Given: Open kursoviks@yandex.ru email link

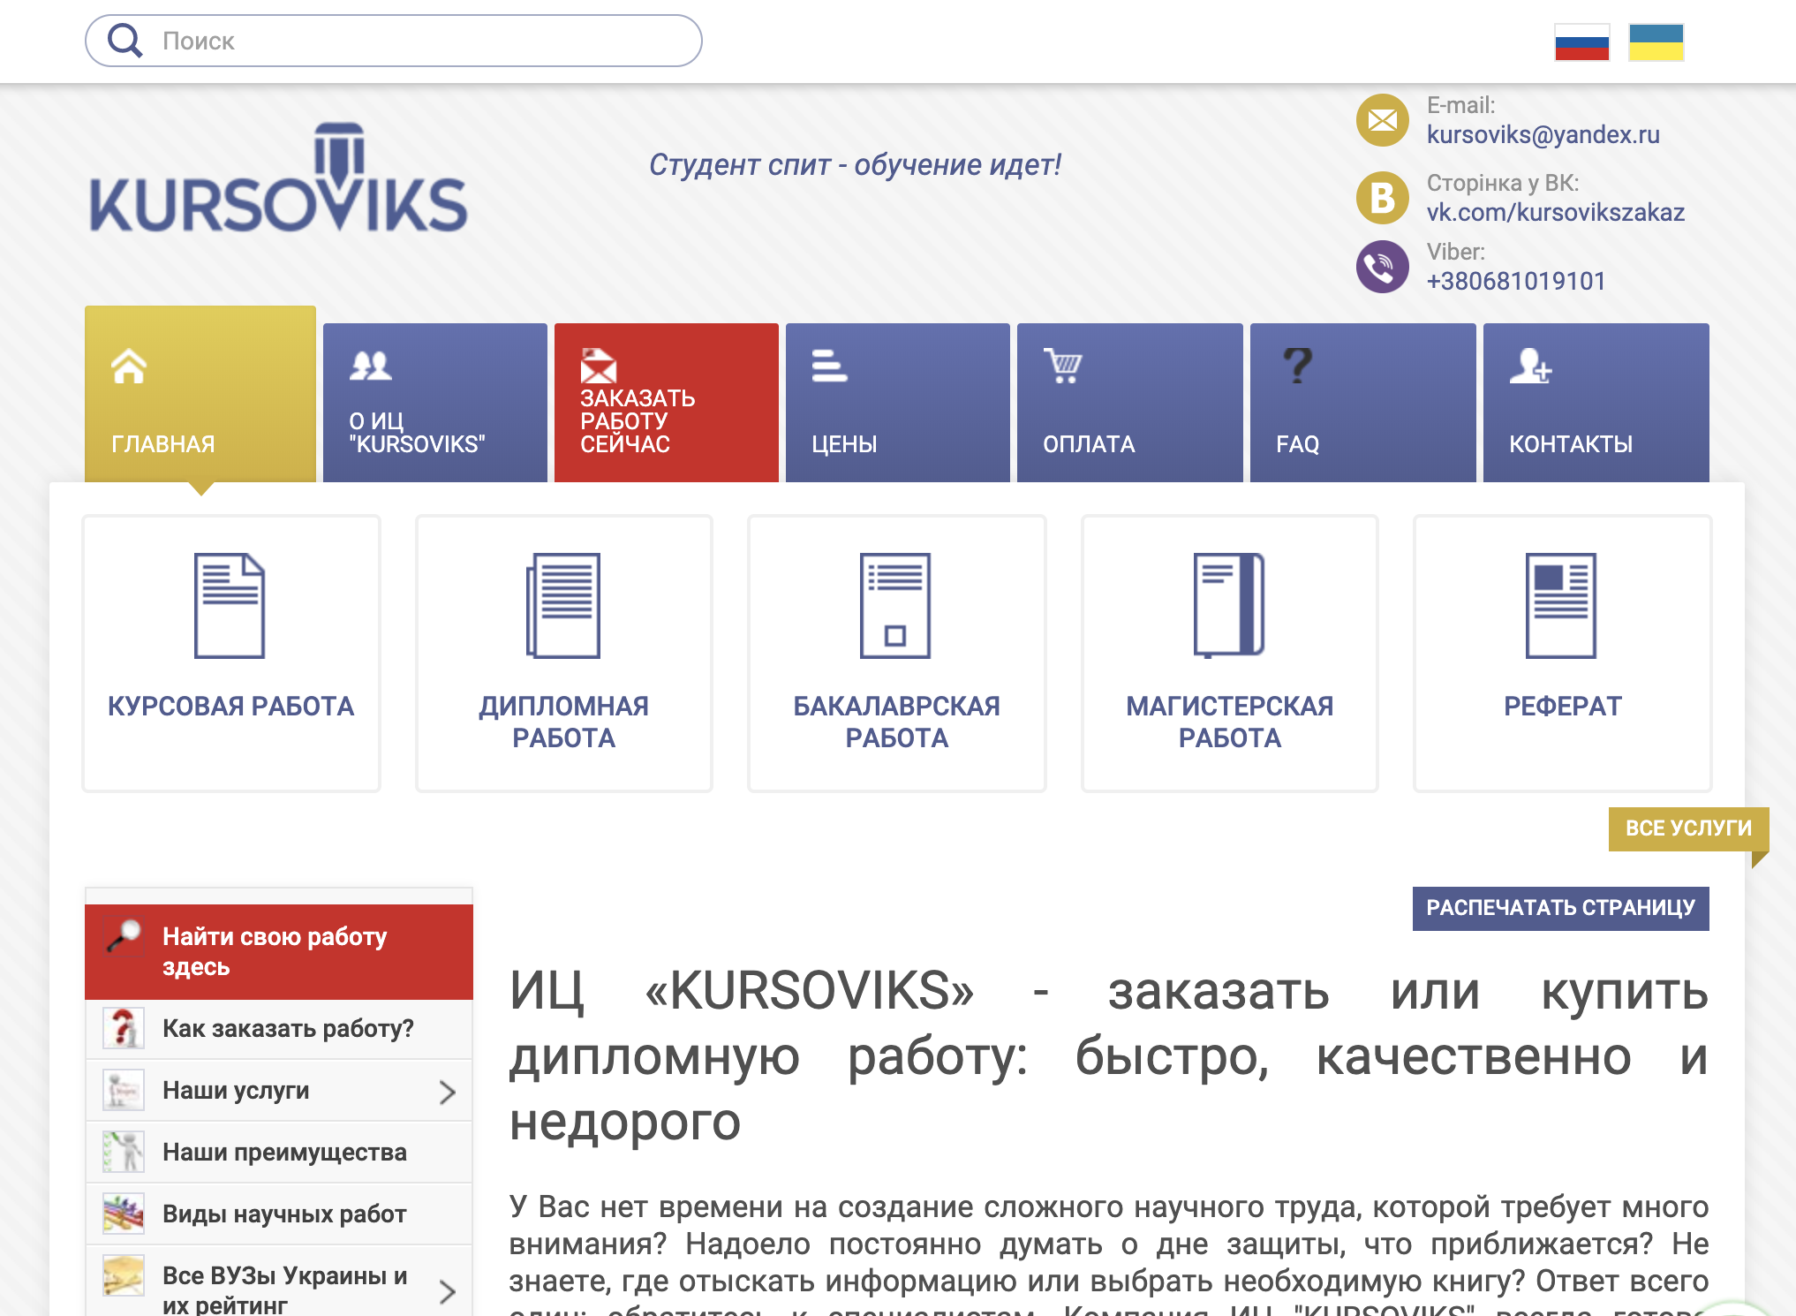Looking at the screenshot, I should (1543, 134).
